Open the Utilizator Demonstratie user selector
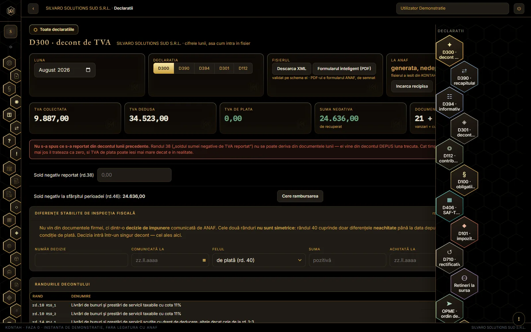This screenshot has height=332, width=531. [452, 9]
